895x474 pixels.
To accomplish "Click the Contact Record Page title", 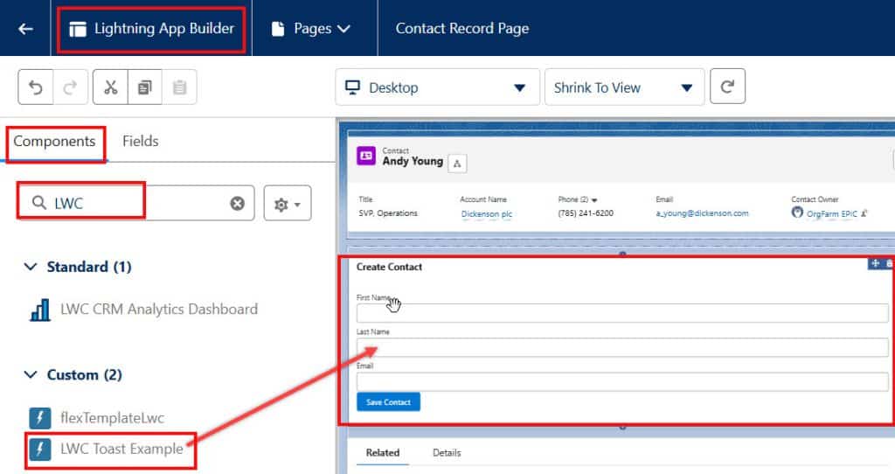I will (x=462, y=29).
